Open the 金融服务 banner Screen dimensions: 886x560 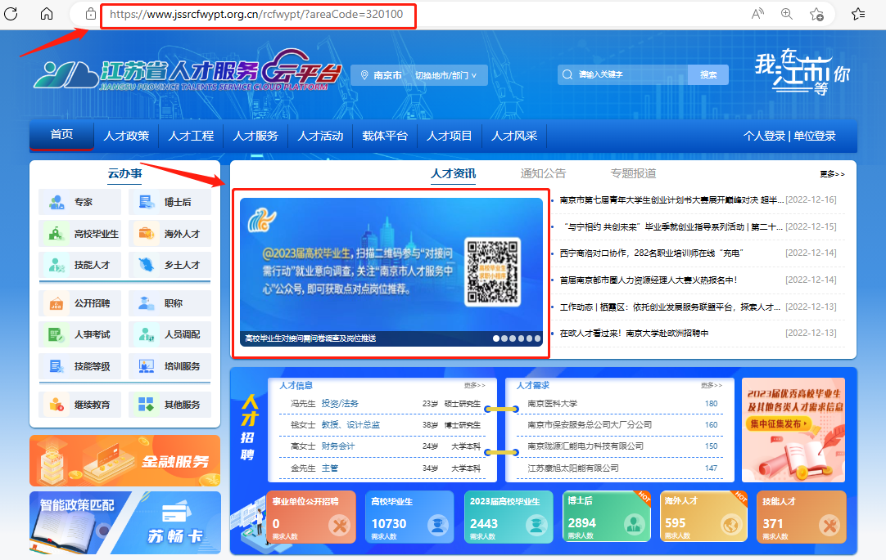125,461
